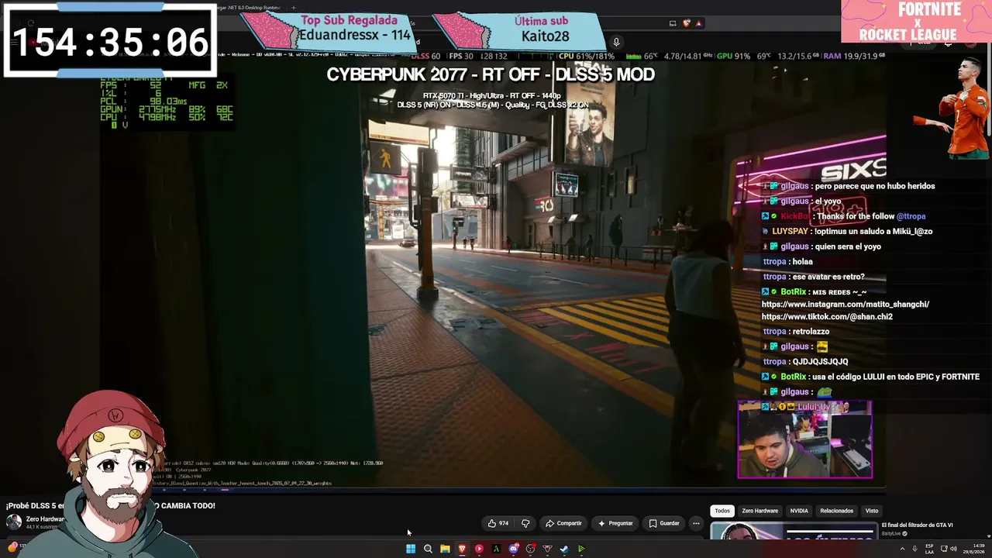The height and width of the screenshot is (558, 992).
Task: Open the volume speaker icon in system tray
Action: click(954, 549)
